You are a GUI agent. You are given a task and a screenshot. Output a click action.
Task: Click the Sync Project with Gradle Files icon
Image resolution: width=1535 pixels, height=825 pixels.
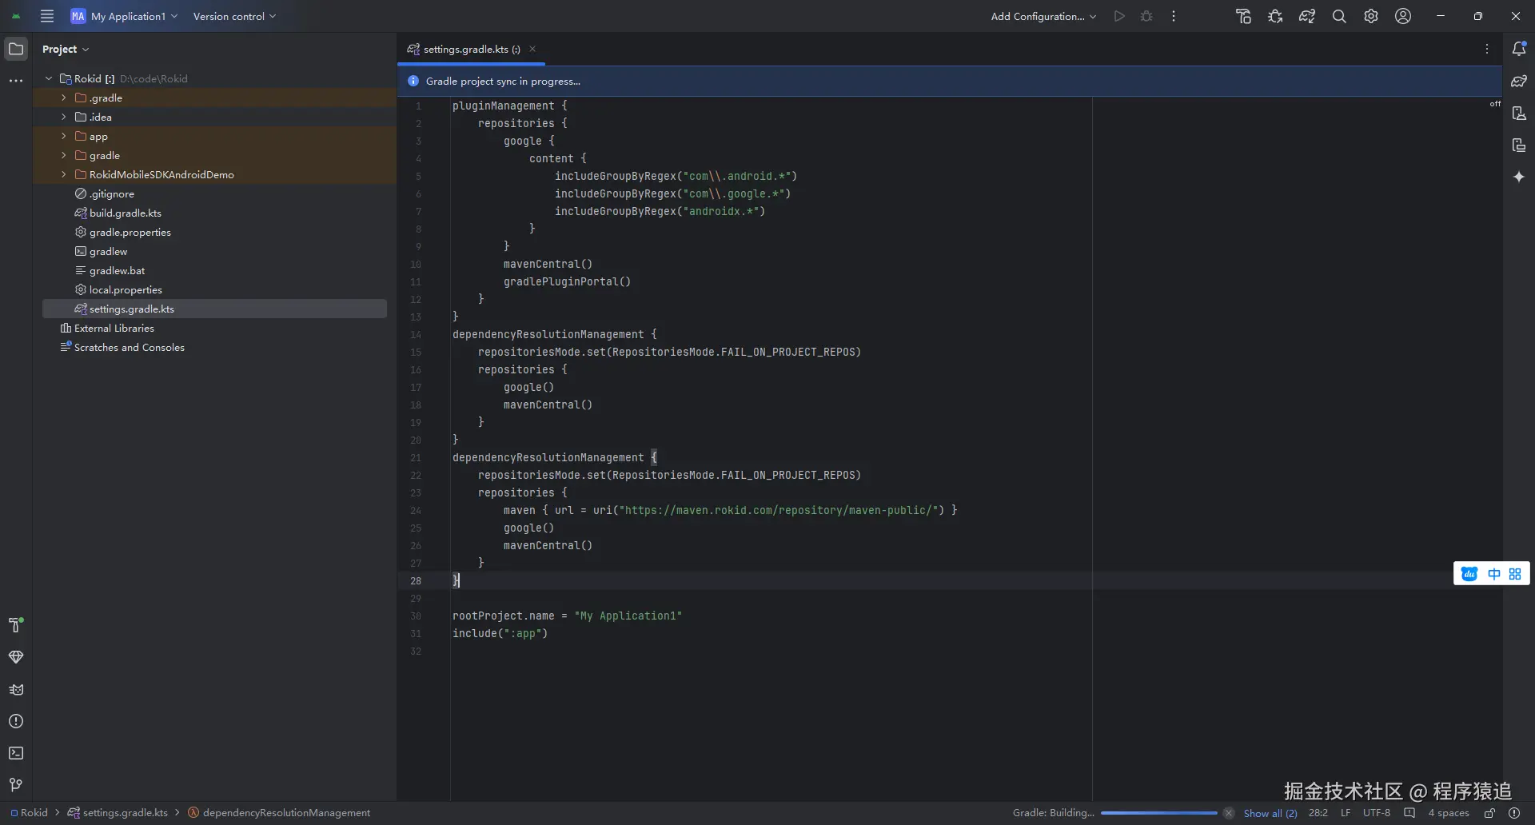(1307, 16)
